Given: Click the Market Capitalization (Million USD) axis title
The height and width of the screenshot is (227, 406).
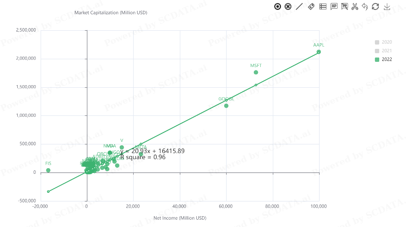Looking at the screenshot, I should tap(111, 13).
